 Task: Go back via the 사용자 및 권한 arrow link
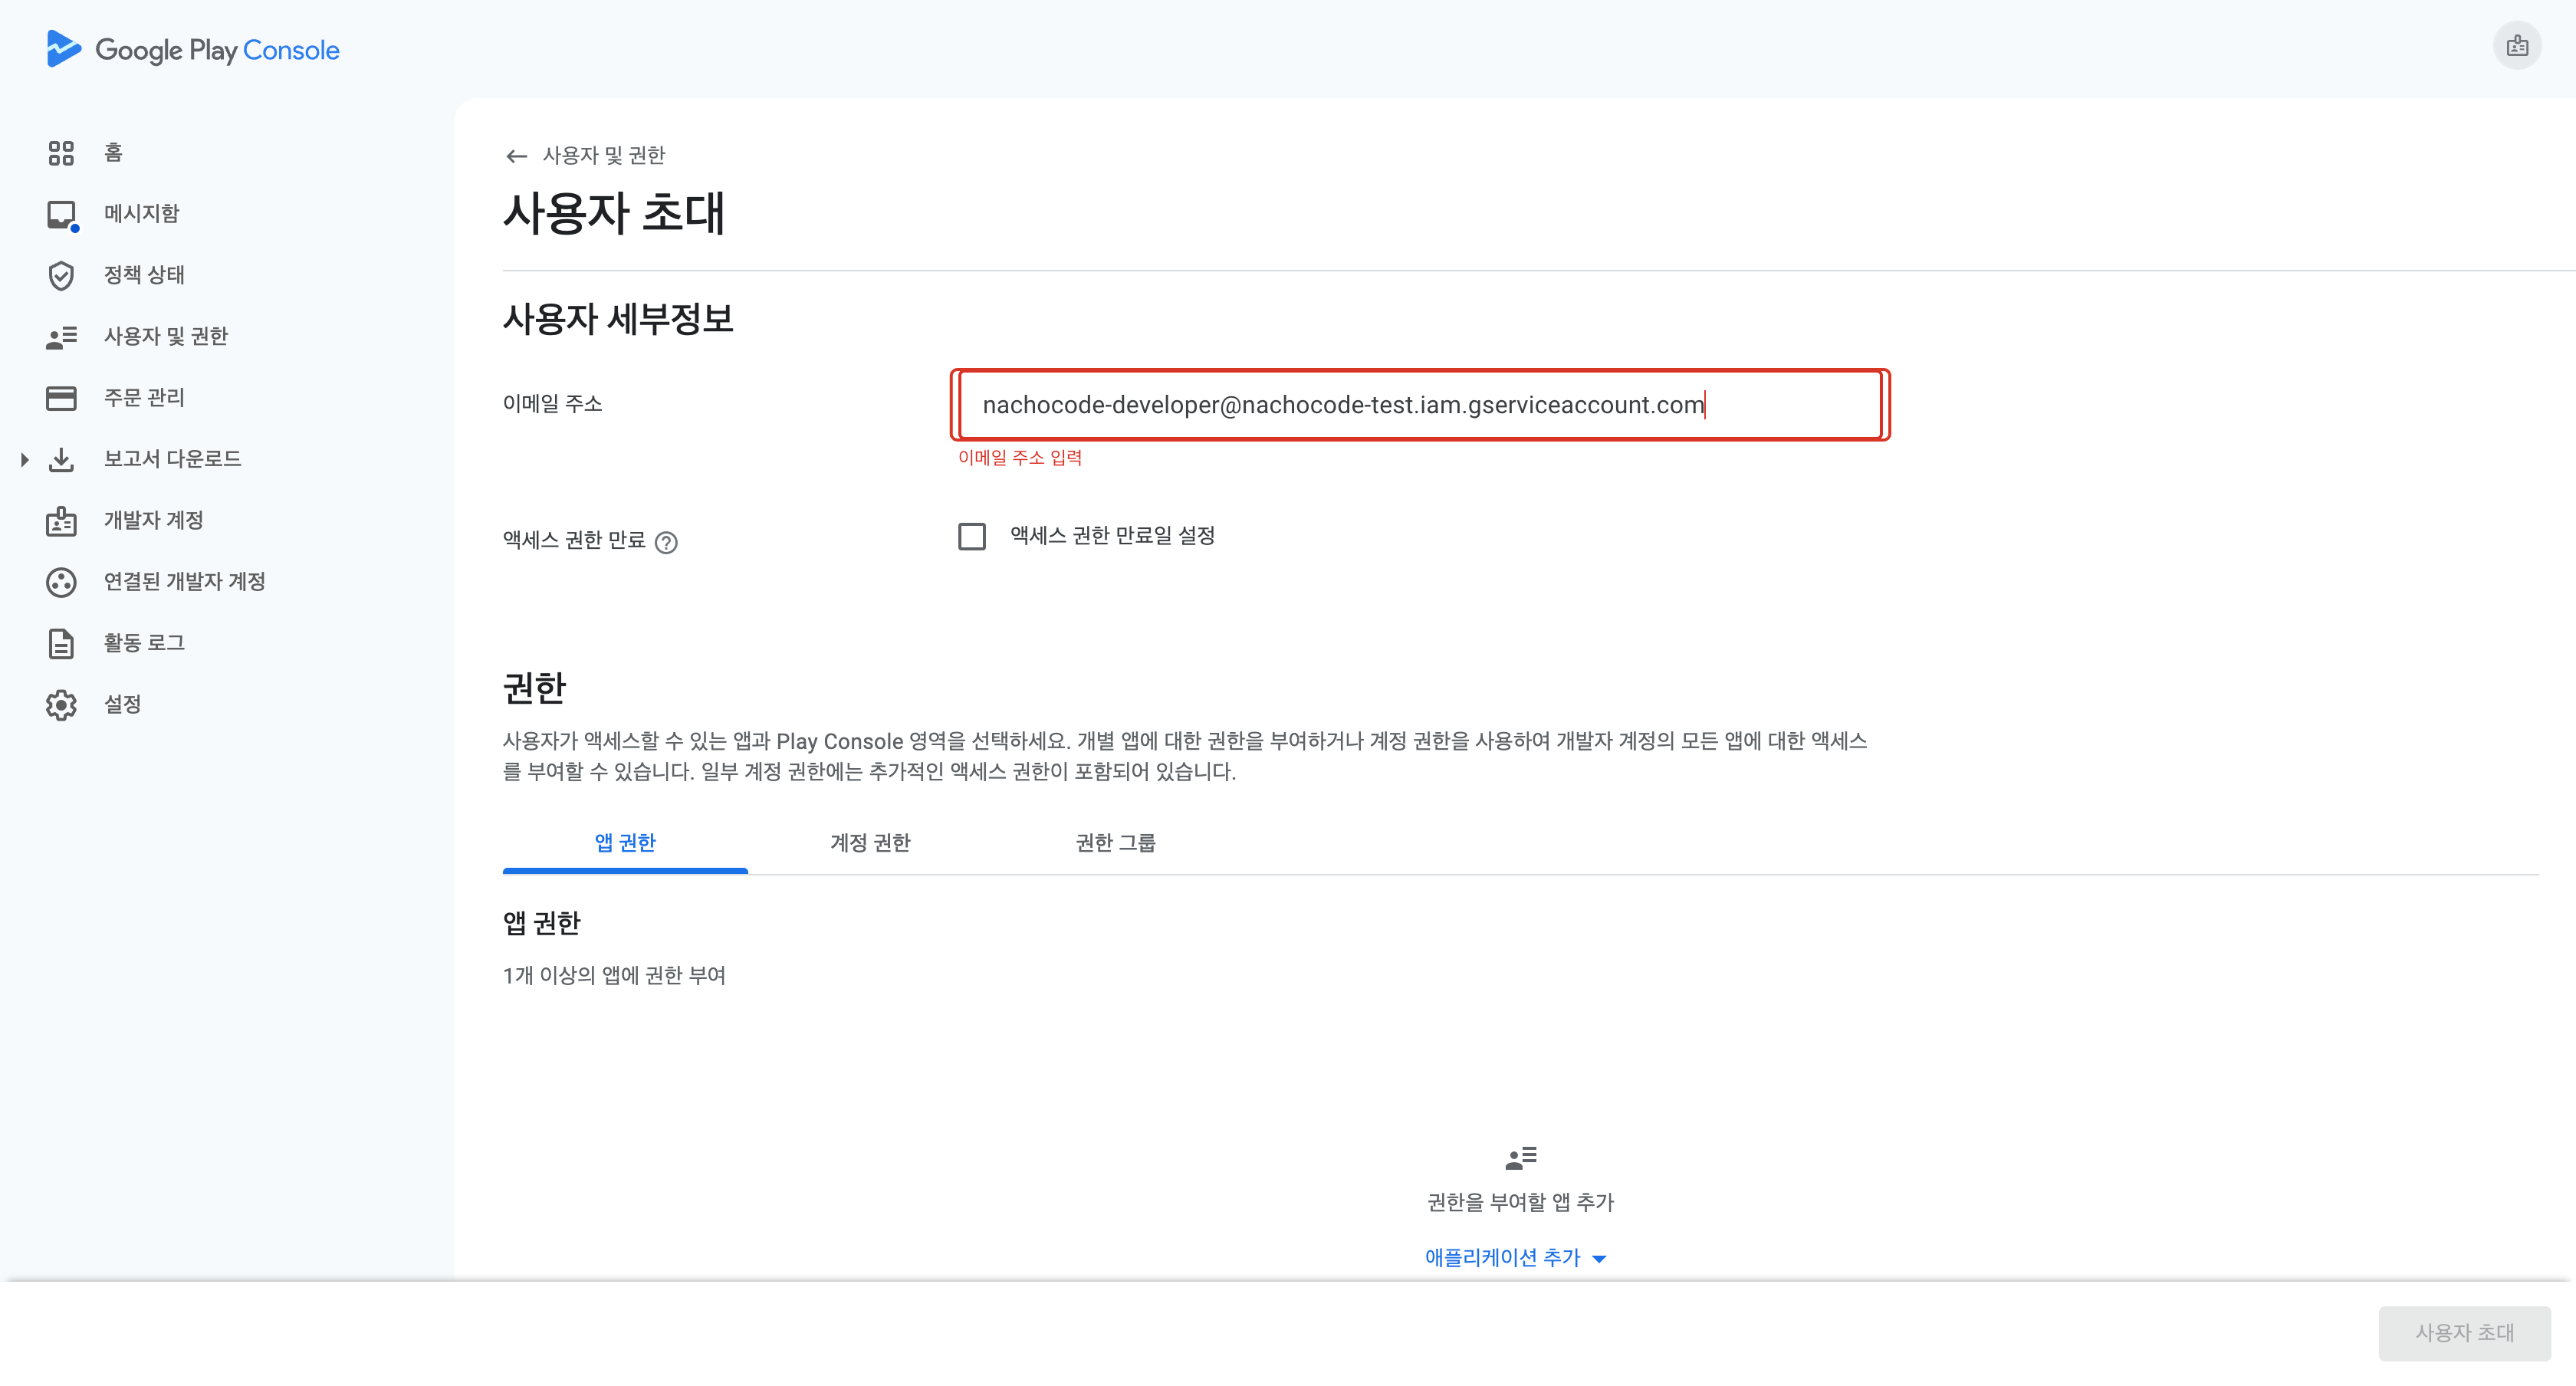[x=516, y=156]
